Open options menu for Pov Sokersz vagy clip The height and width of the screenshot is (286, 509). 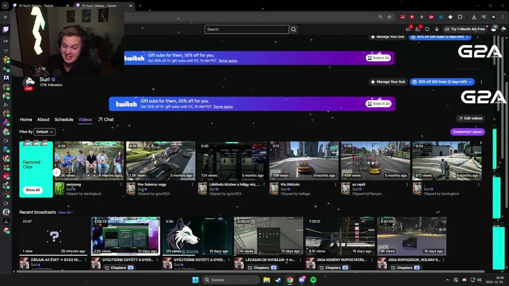[x=192, y=184]
